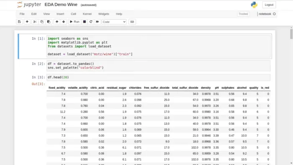Click the sulphates column header
This screenshot has height=165, width=293.
(x=228, y=88)
